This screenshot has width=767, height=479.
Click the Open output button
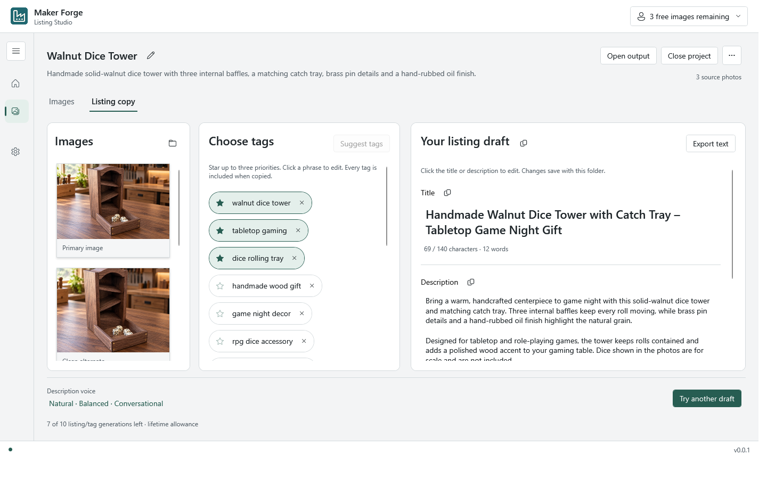pos(629,56)
